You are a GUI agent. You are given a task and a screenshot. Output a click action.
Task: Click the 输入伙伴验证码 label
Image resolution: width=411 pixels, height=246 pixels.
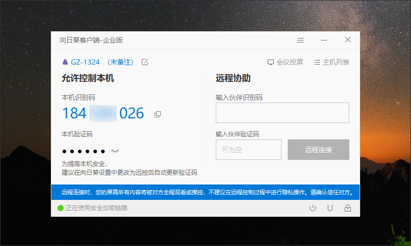(x=237, y=134)
